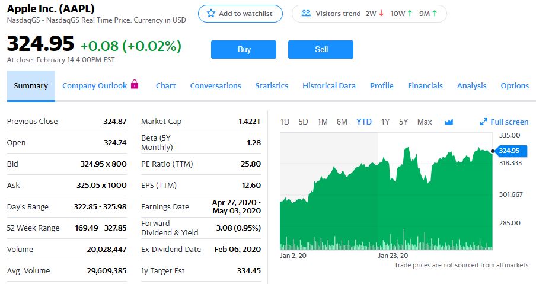
Task: Click the PE Ratio value 25.80
Action: [x=251, y=164]
